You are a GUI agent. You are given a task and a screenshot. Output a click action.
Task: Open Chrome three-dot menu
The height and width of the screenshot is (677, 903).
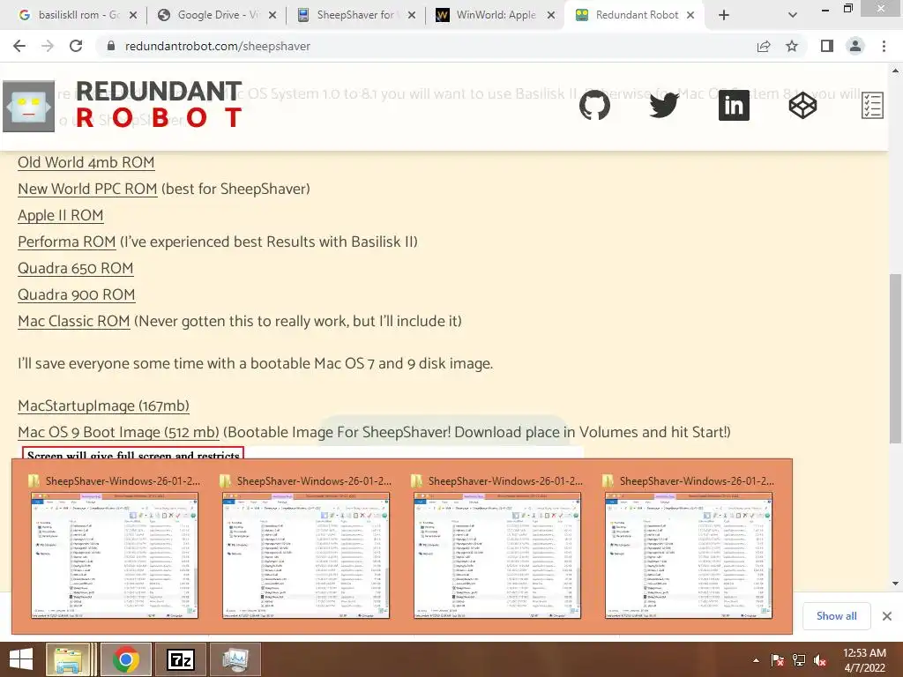tap(884, 46)
